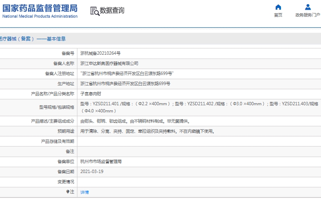This screenshot has height=200, width=321.
Task: Click the （Φ4.0 ×400mm） specification line
Action: [x=99, y=111]
